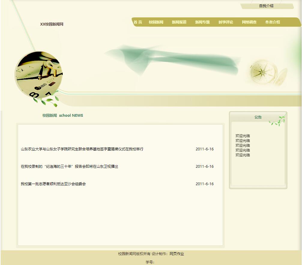302x265 pixels.
Task: Open 网络调查 from the navigation bar
Action: pyautogui.click(x=249, y=22)
